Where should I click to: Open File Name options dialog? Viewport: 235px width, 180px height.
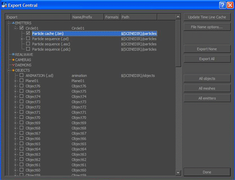[x=207, y=27]
